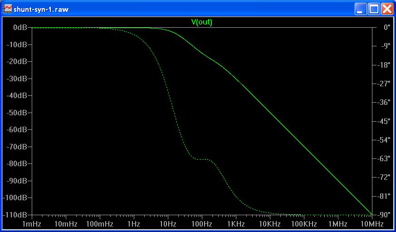The image size is (396, 232).
Task: Click the -80dB left axis label
Action: click(x=16, y=163)
